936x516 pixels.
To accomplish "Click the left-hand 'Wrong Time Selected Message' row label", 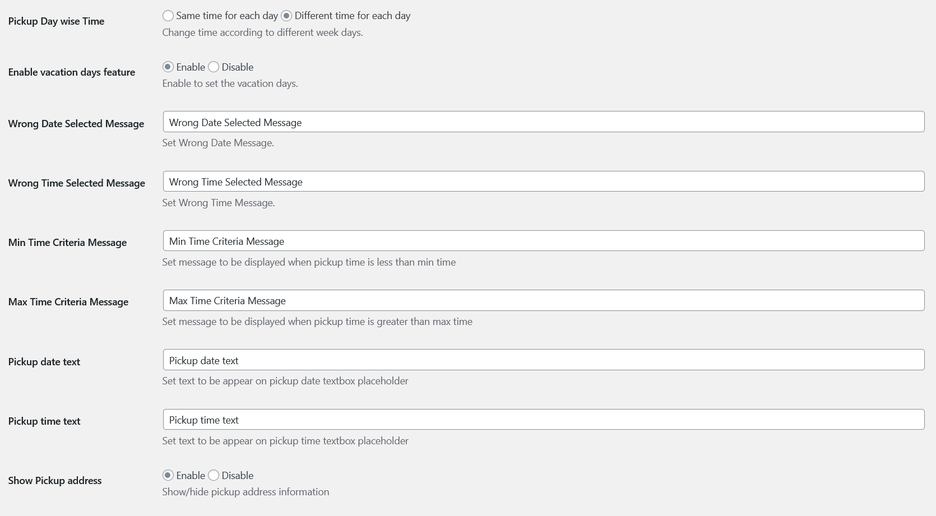I will (x=77, y=183).
